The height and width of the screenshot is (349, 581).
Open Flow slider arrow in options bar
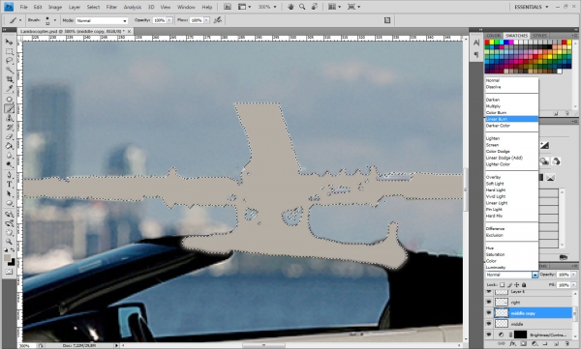(x=206, y=20)
